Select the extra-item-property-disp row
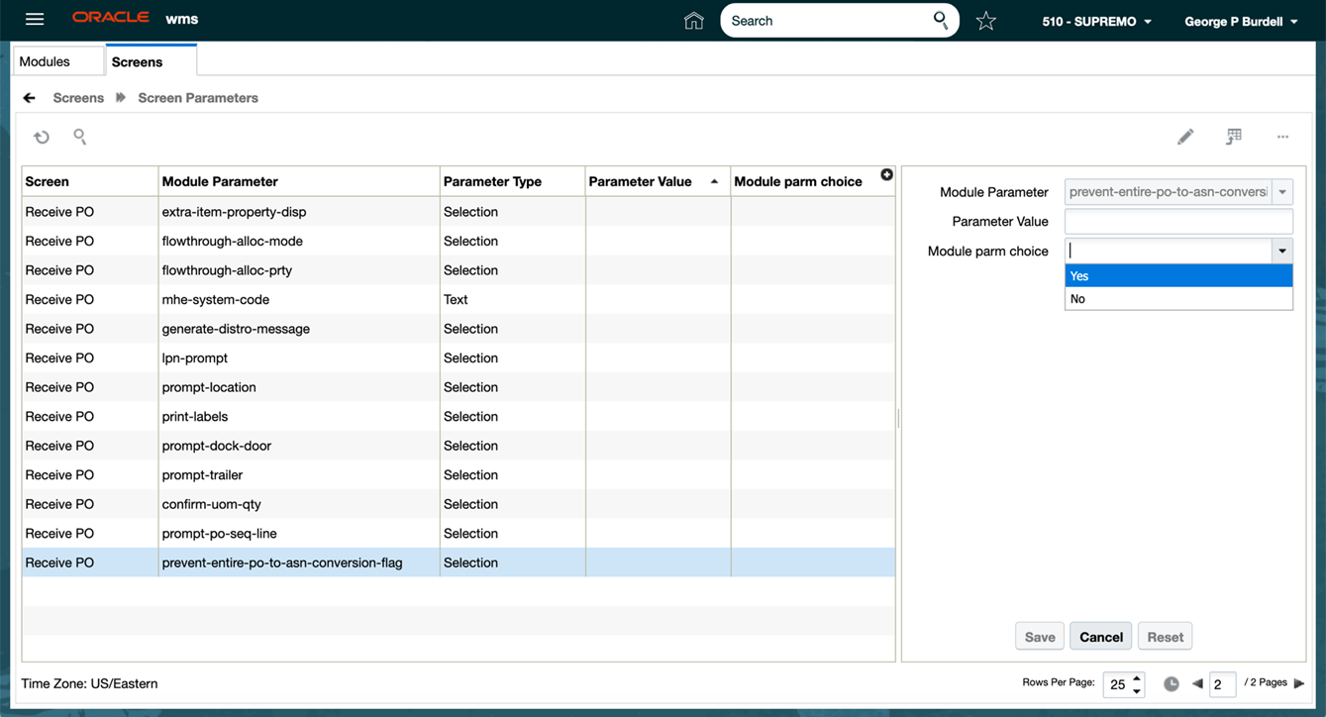1326x717 pixels. (459, 212)
